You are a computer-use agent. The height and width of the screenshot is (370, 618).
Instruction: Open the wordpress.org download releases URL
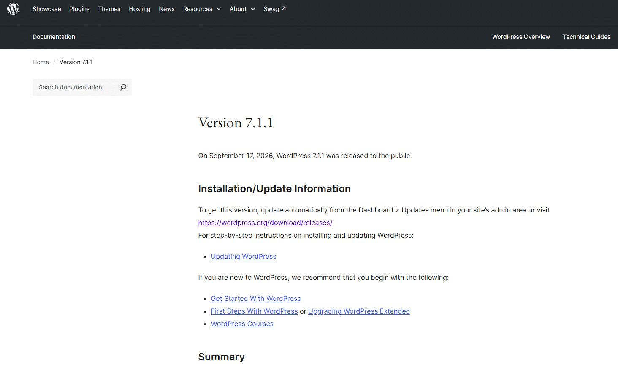coord(265,223)
